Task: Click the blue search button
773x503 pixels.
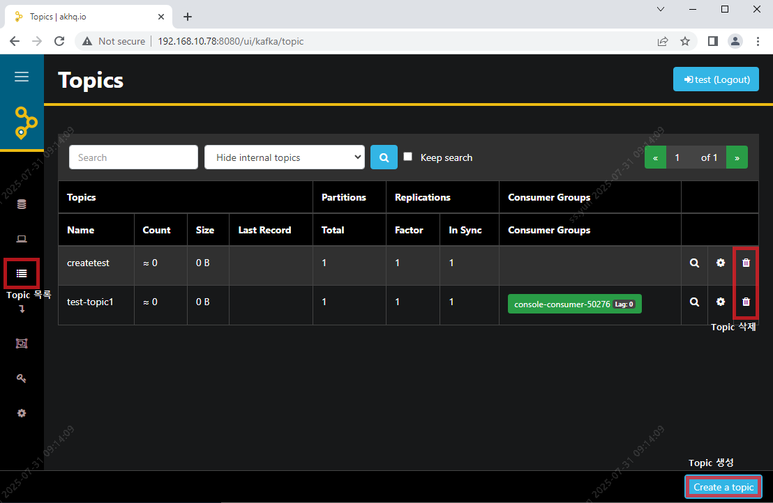Action: [x=384, y=157]
